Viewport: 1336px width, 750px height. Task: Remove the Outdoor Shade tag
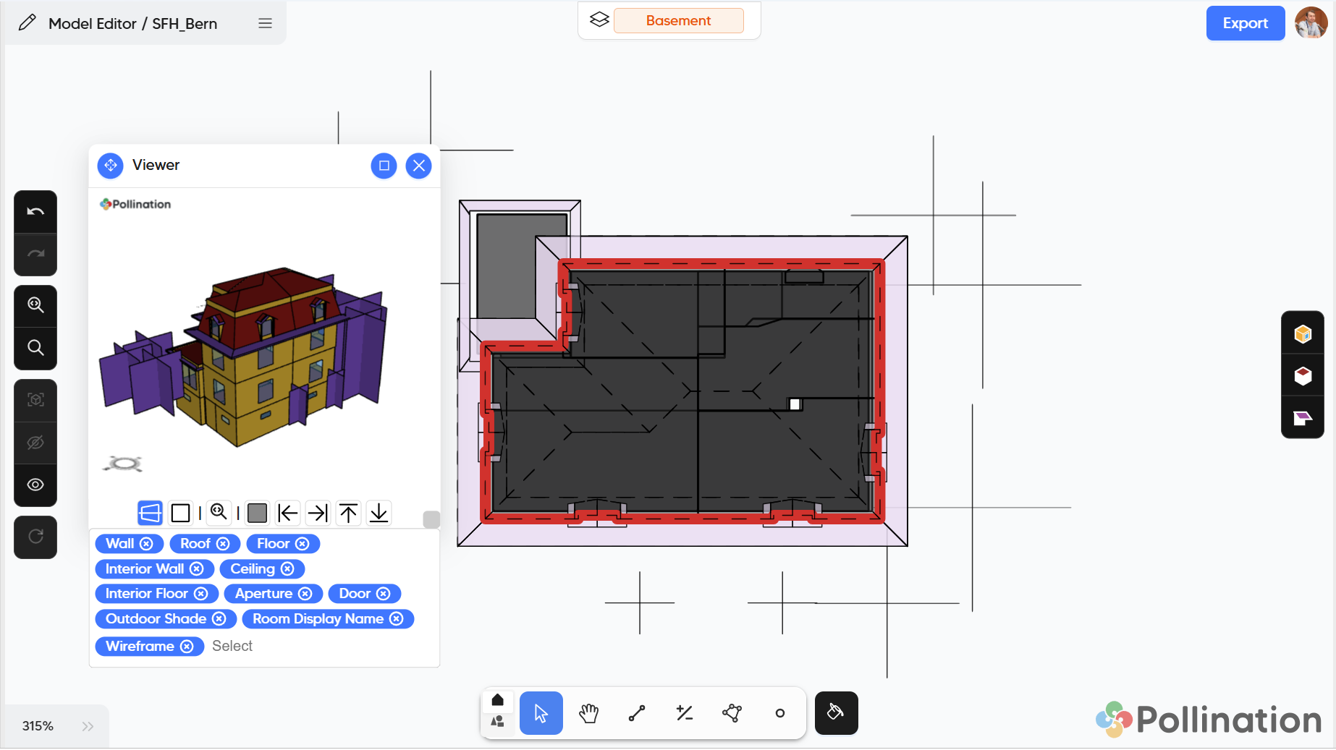pos(219,619)
